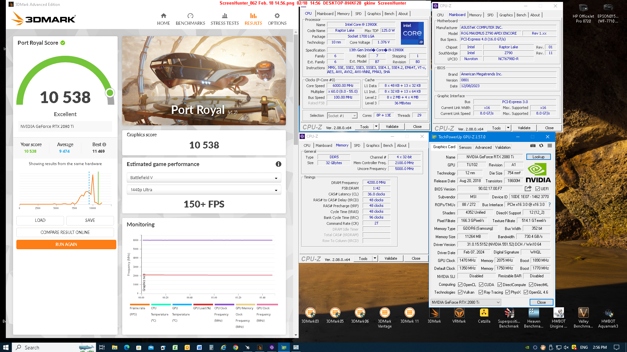Toggle the OpenGL 4.6 checkbox
This screenshot has height=352, width=627.
point(526,292)
